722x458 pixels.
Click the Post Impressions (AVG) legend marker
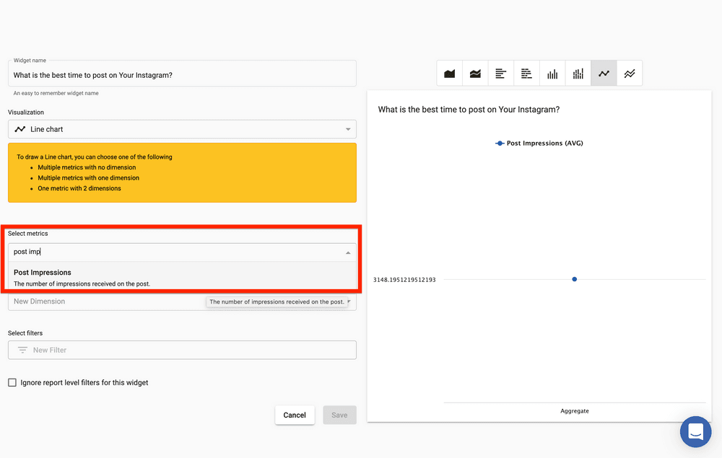(500, 144)
